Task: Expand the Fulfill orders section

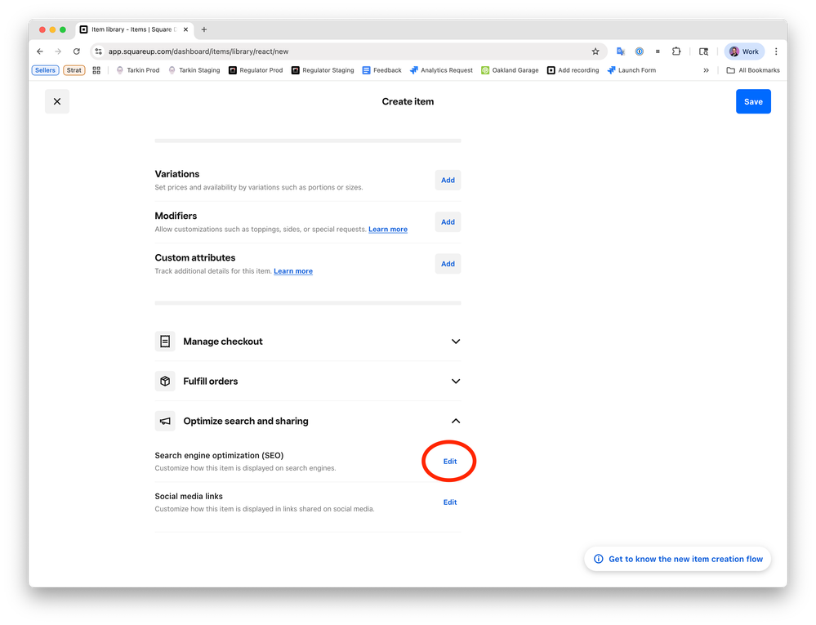Action: click(x=456, y=382)
